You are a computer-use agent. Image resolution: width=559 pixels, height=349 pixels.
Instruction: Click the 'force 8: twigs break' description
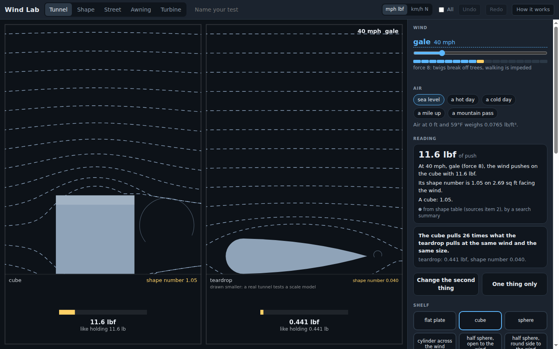tap(472, 68)
